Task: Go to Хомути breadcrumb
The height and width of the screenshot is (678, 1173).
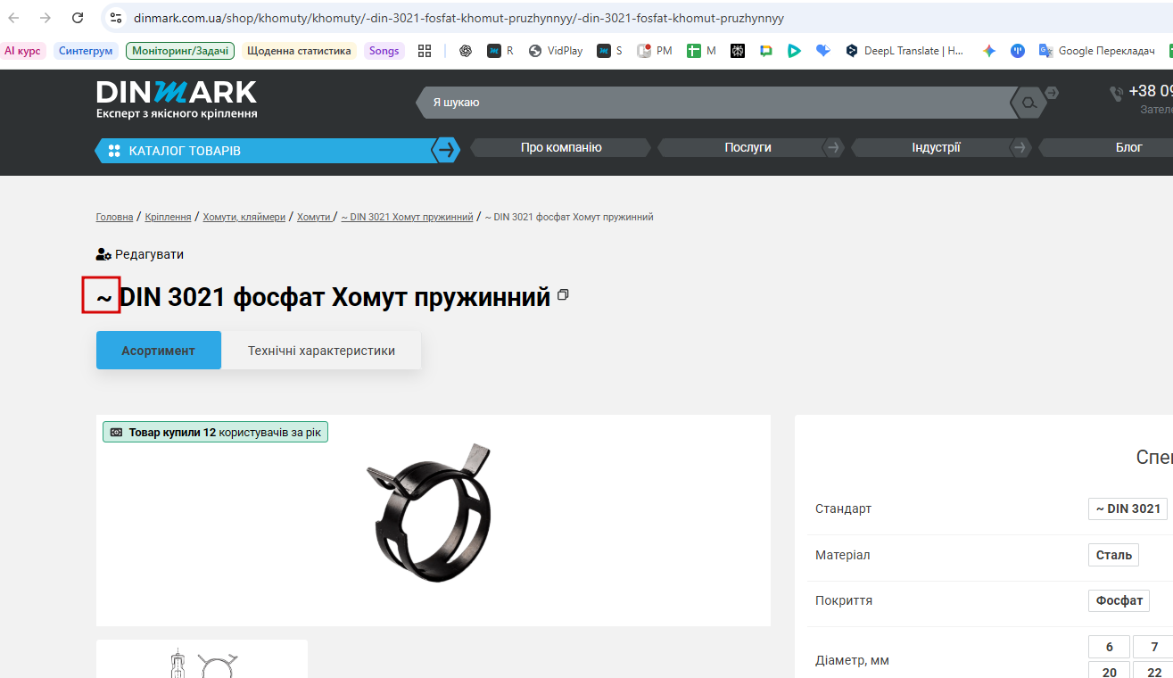Action: [313, 217]
